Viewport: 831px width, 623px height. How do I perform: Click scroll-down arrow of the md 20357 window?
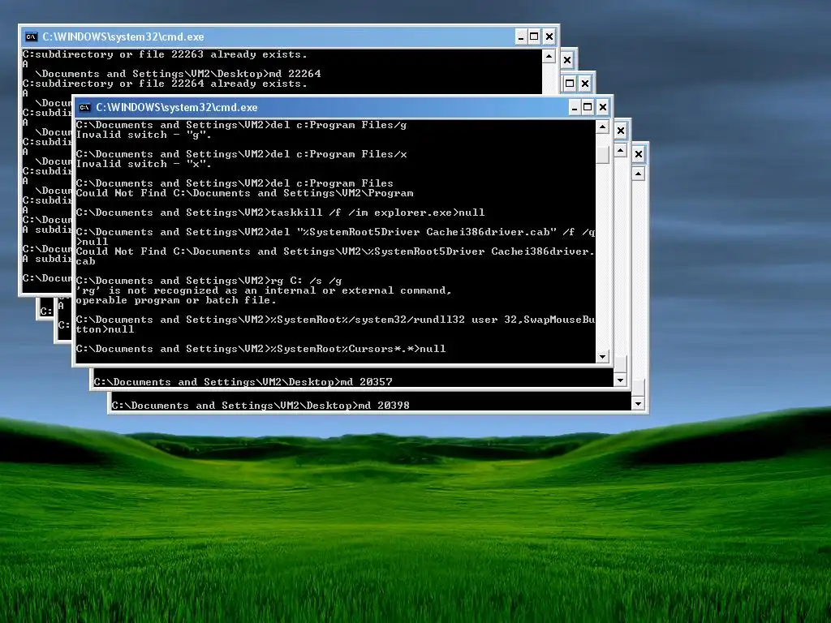pos(620,380)
